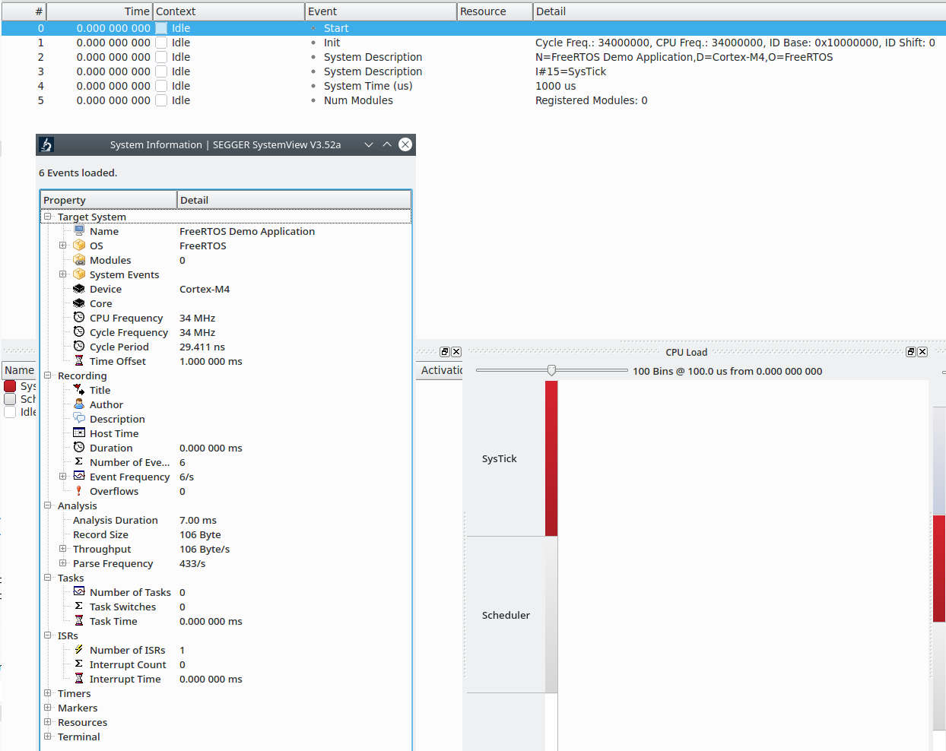The image size is (946, 751).
Task: Click the Task Time hourglass icon
Action: coord(79,621)
